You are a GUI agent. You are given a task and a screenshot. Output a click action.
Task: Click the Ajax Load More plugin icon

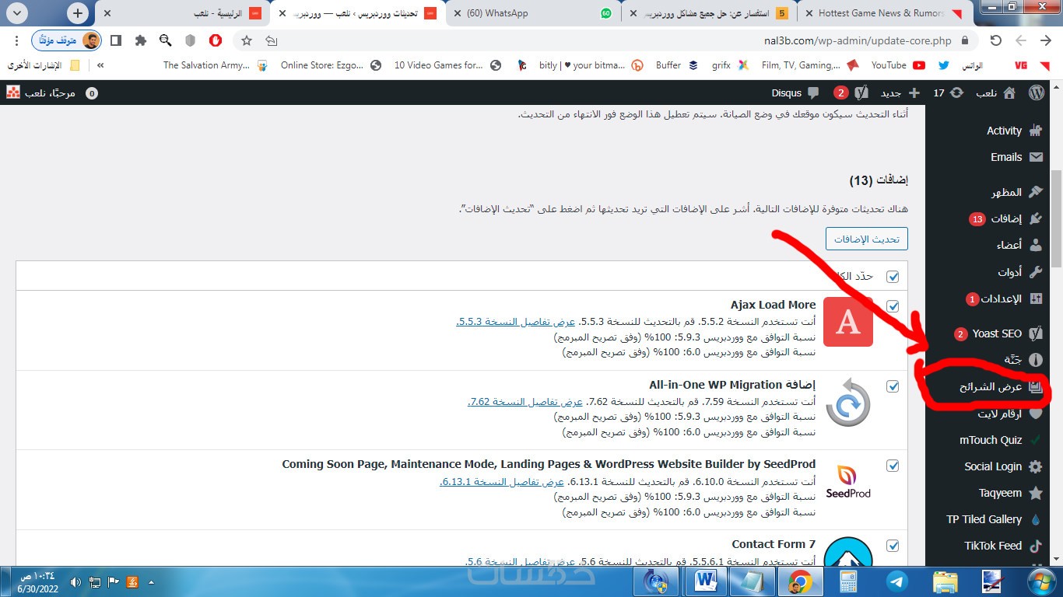click(847, 322)
